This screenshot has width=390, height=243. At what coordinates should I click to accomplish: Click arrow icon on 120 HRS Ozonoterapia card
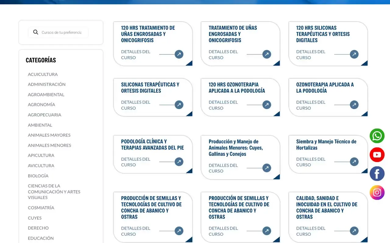point(267,105)
